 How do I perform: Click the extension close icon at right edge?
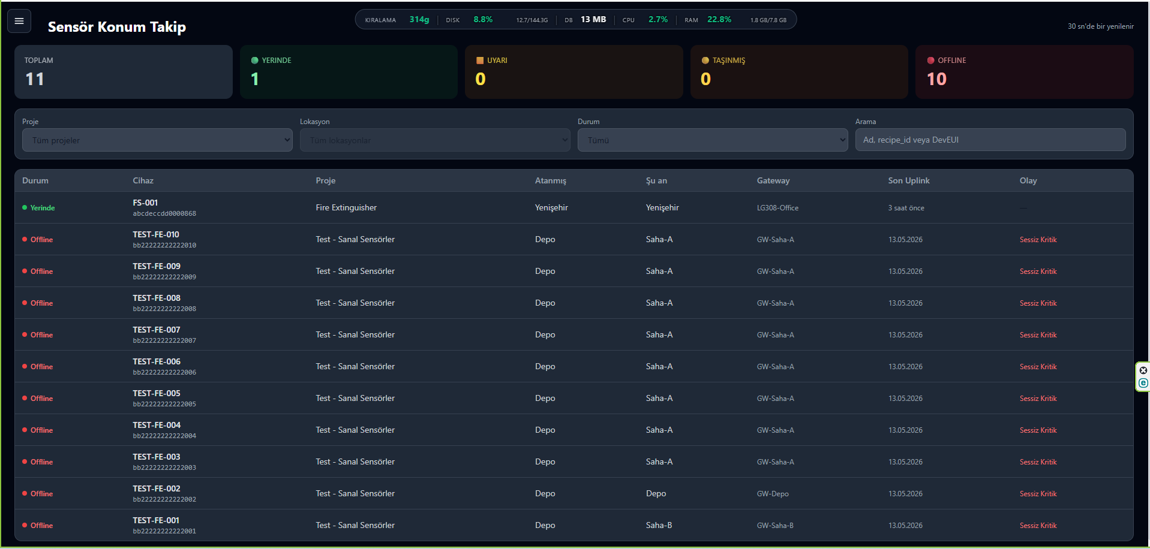(1143, 370)
